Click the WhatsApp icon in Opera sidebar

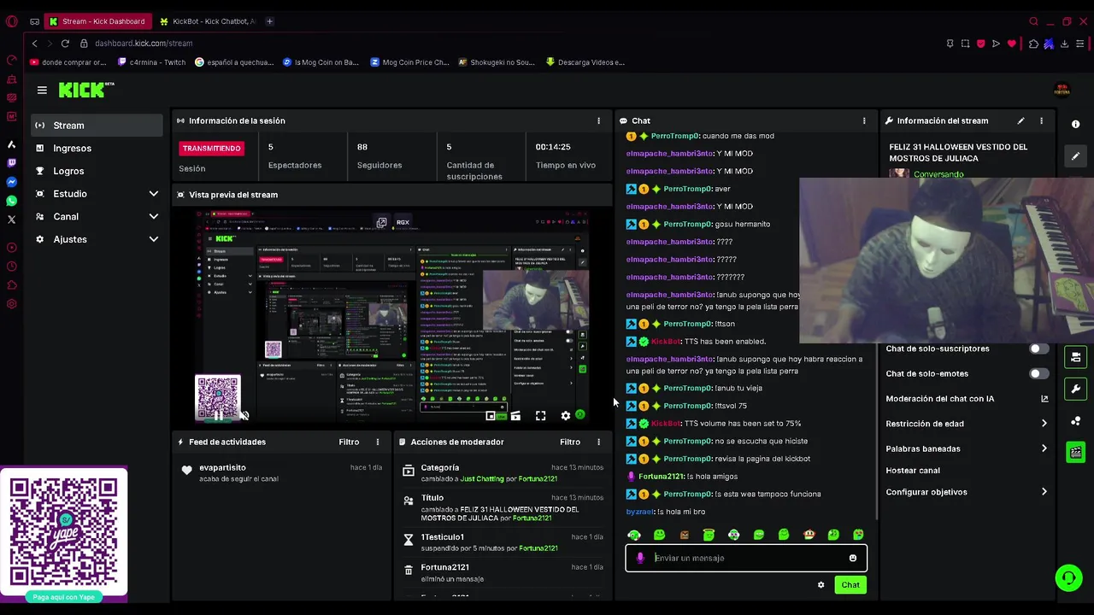(11, 201)
